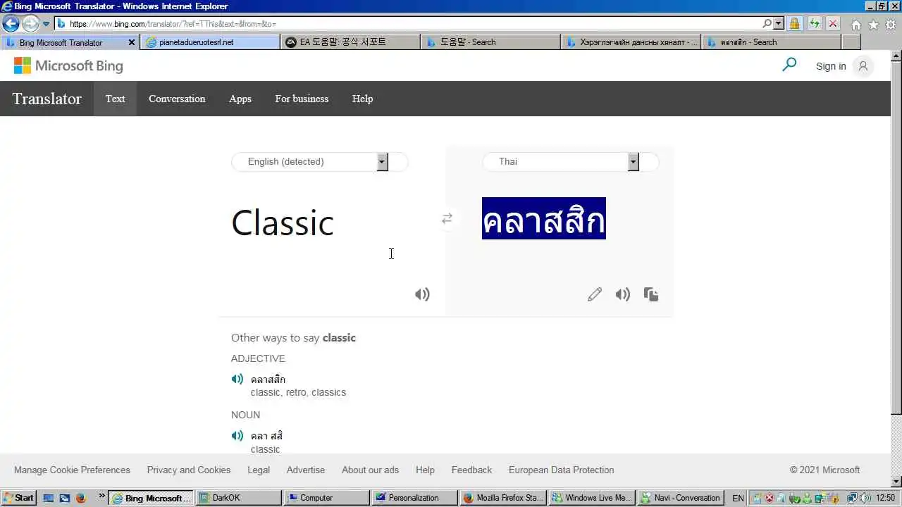Click the highlighted Thai translation text
The image size is (902, 507).
[x=544, y=218]
